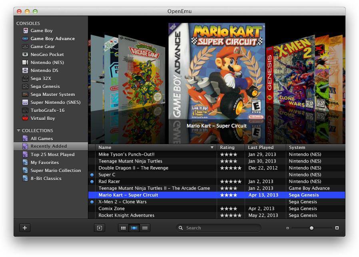This screenshot has height=257, width=359.
Task: Click the Virtual Boy console icon
Action: click(x=25, y=118)
